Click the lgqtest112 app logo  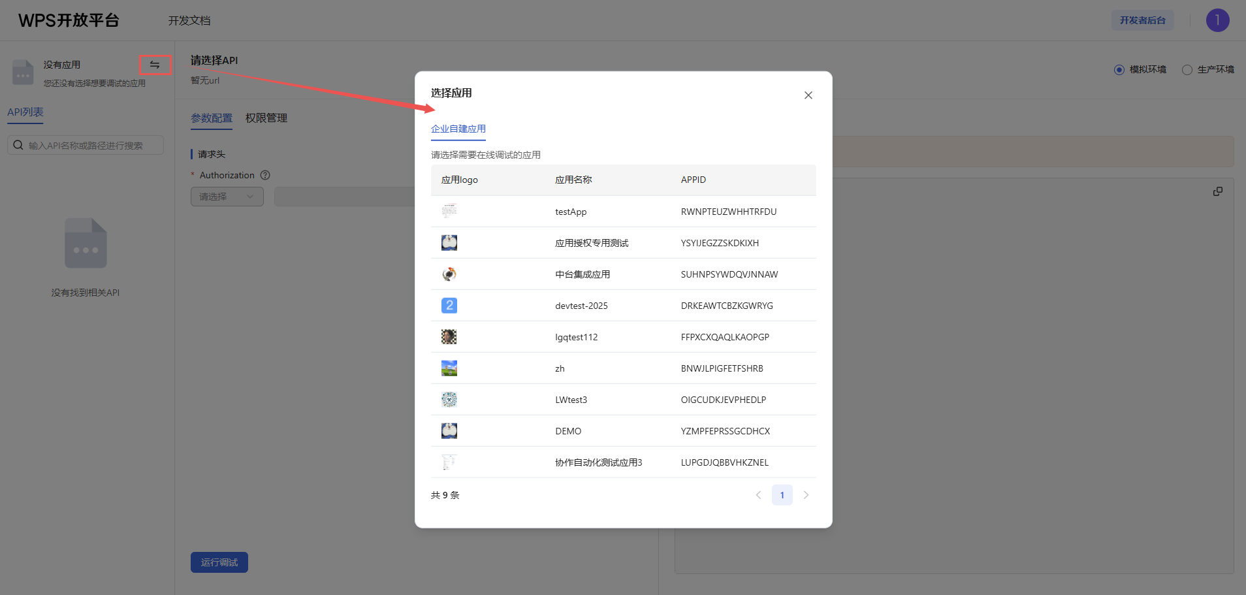pos(449,336)
